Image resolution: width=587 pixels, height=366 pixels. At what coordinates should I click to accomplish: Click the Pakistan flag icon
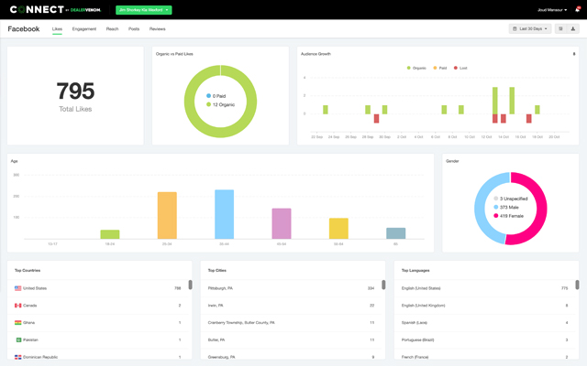point(18,339)
